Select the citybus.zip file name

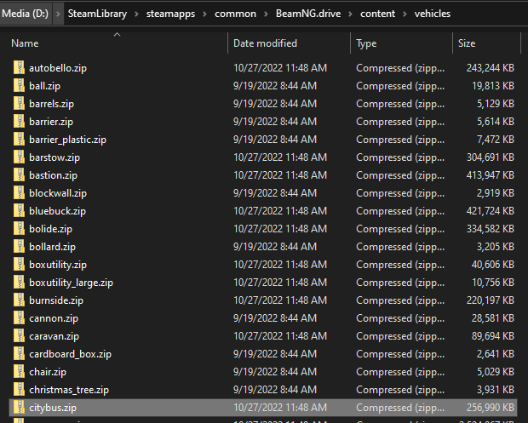click(53, 408)
